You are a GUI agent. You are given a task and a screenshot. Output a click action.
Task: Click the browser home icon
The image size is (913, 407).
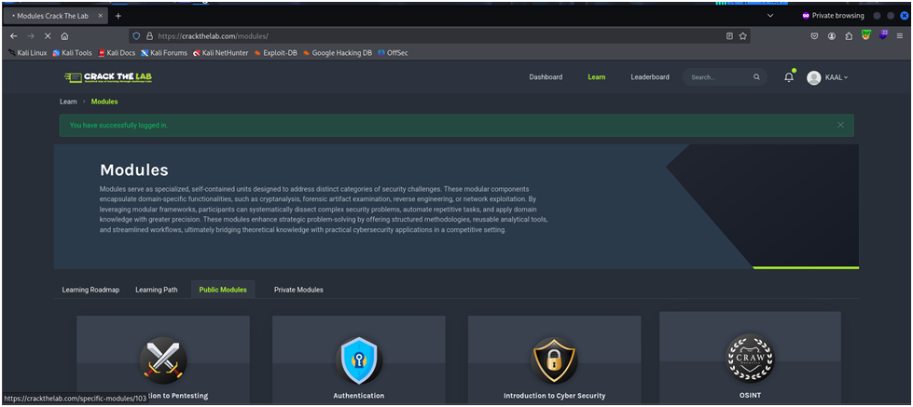coord(63,36)
